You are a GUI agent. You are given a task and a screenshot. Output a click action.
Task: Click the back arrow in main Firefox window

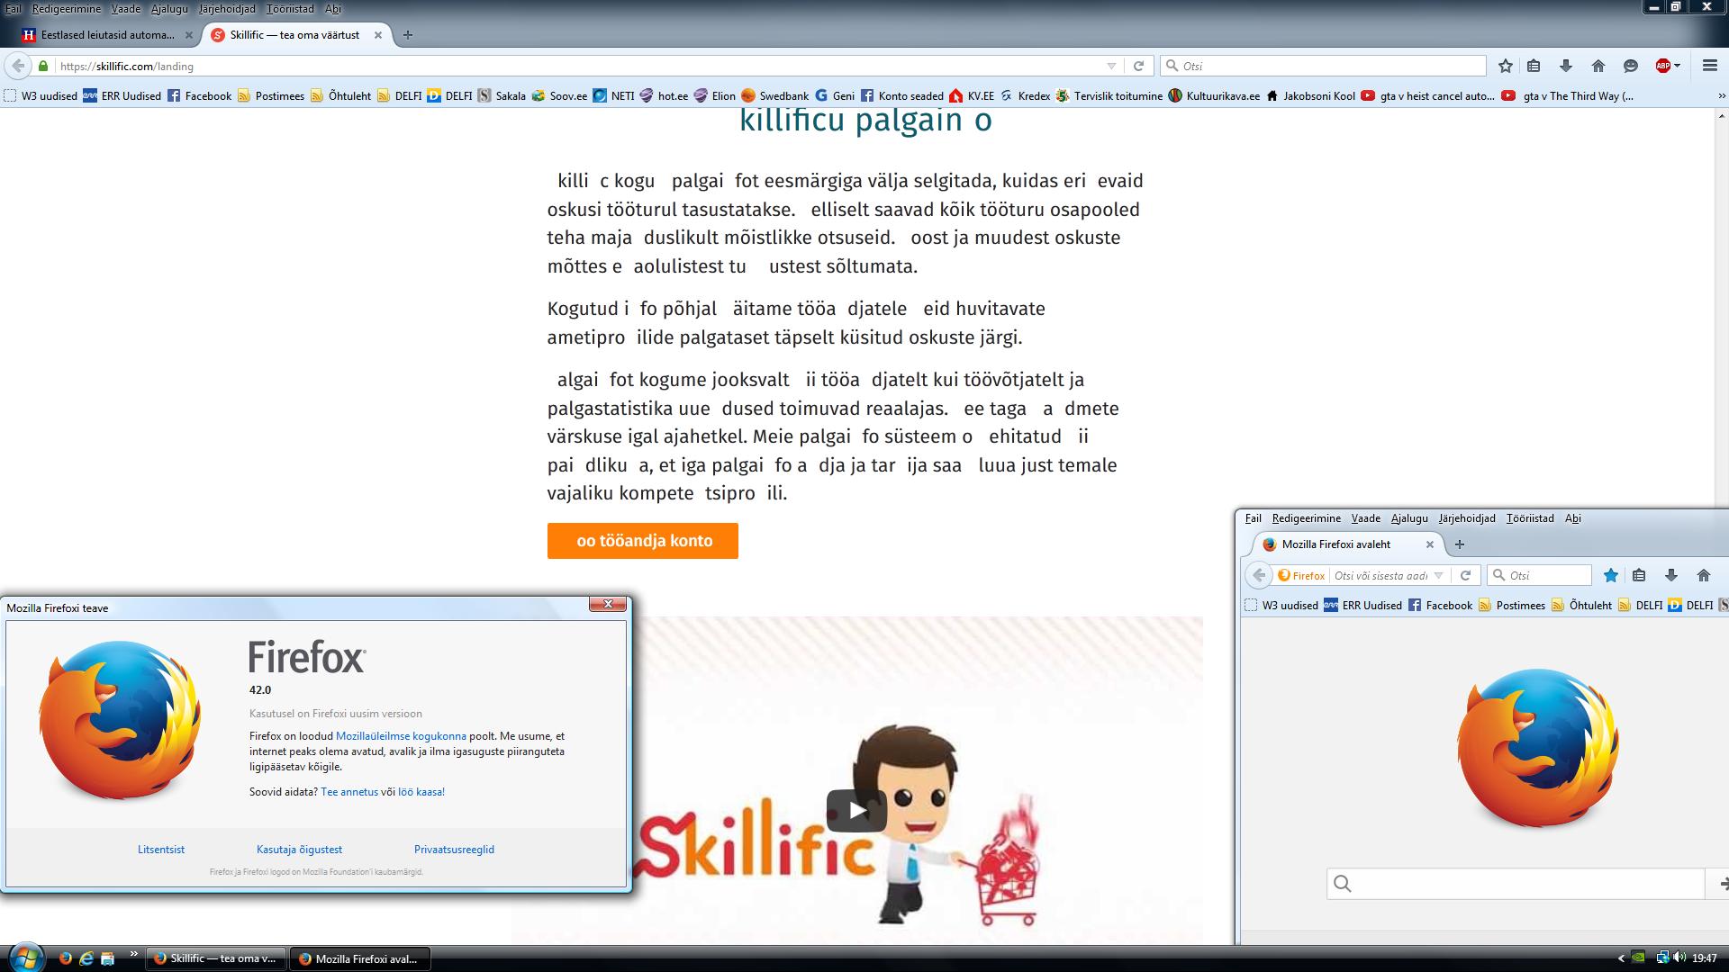(18, 66)
